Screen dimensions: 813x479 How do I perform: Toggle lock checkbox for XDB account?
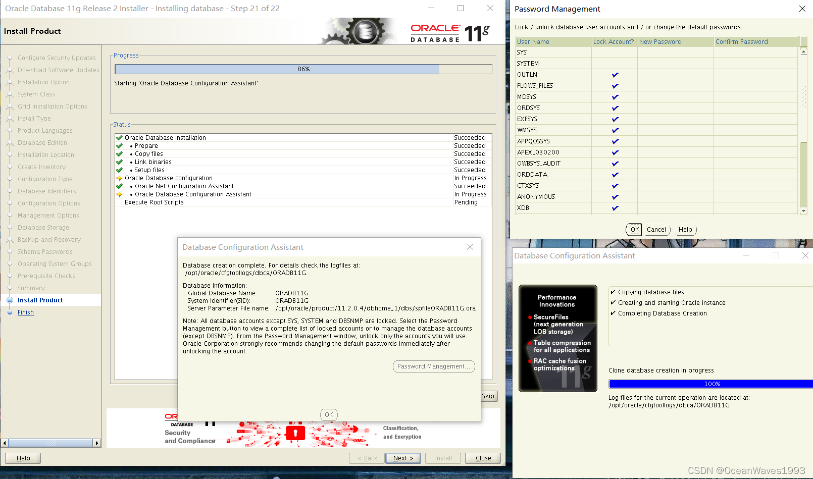coord(615,208)
